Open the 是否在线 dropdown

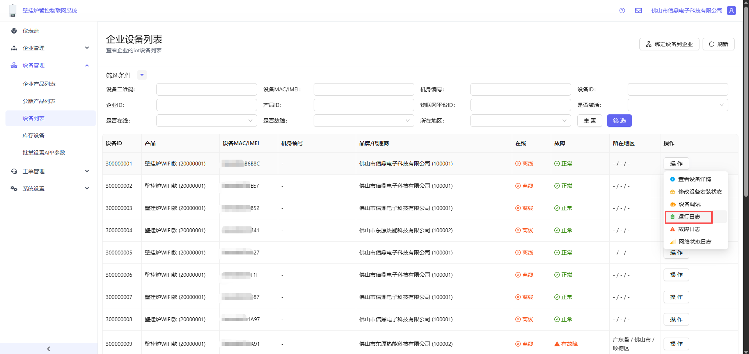206,121
